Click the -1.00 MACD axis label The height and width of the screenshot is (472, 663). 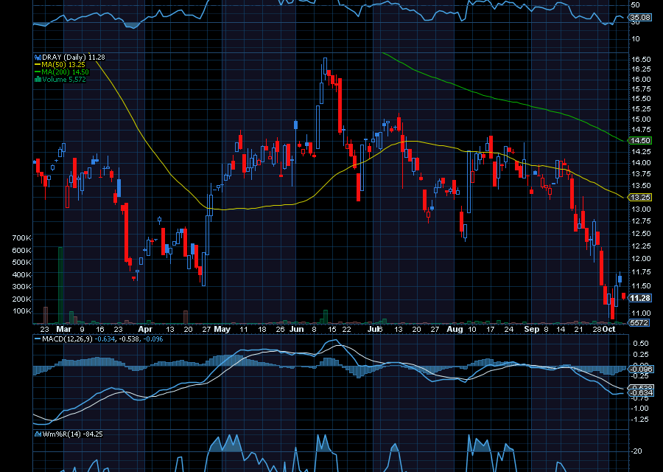point(640,409)
